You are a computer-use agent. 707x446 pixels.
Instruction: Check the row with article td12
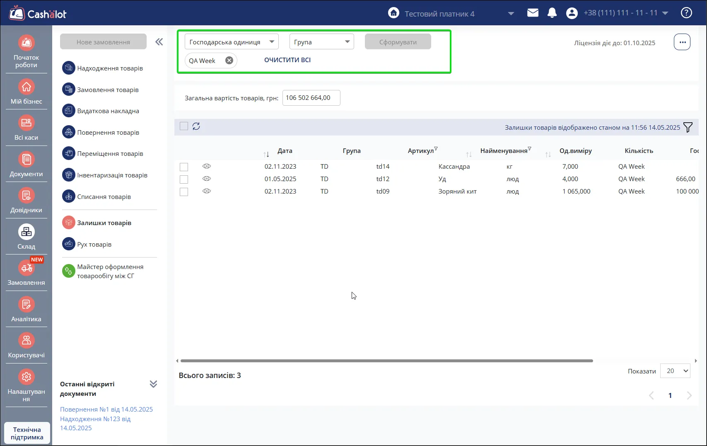[x=184, y=179]
